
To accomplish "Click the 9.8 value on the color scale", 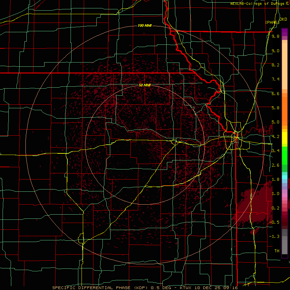I will 275,36.
